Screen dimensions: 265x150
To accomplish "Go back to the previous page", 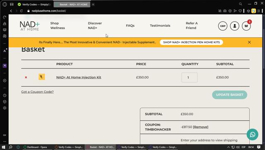I will coord(11,11).
